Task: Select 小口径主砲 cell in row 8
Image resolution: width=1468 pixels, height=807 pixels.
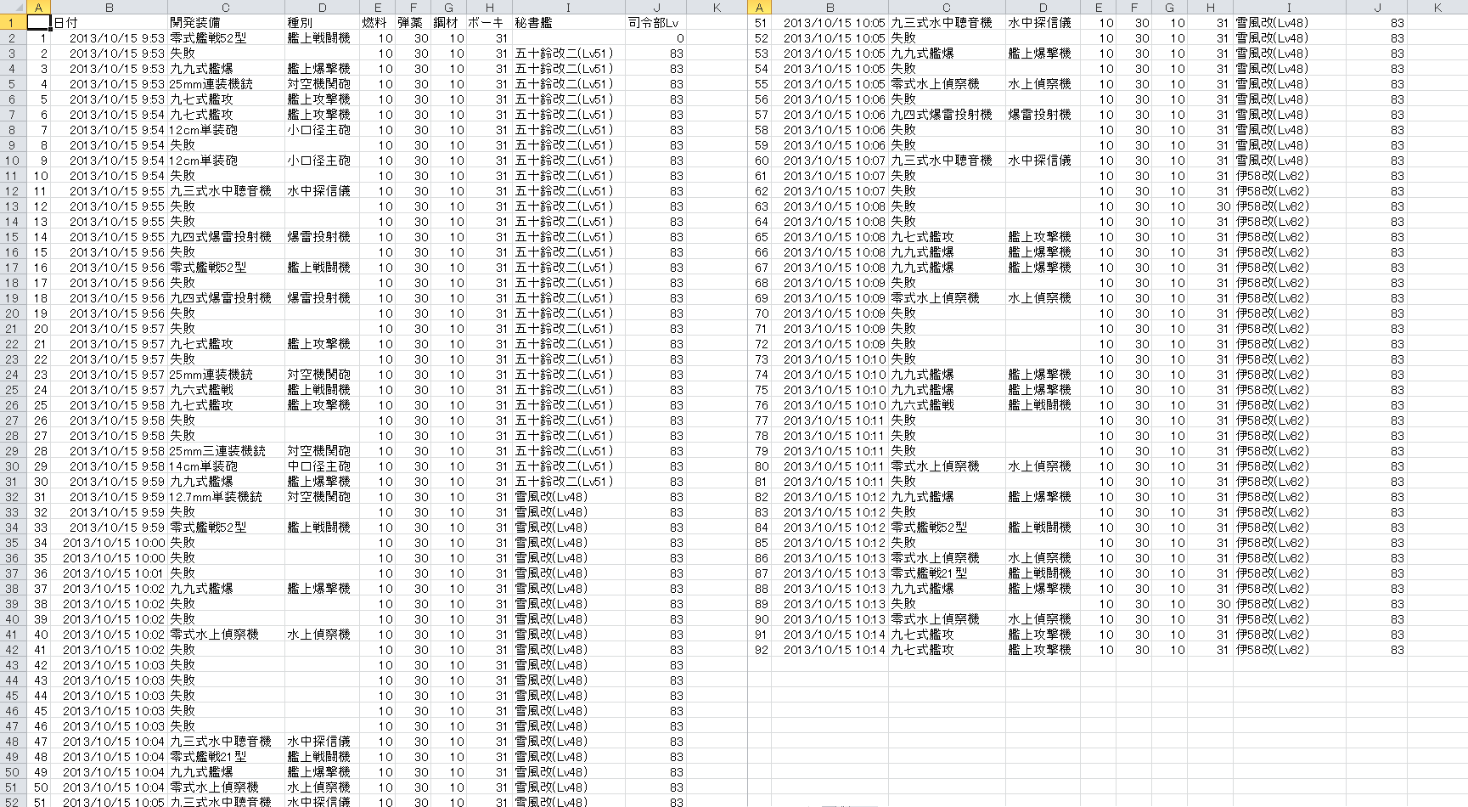Action: pyautogui.click(x=323, y=130)
